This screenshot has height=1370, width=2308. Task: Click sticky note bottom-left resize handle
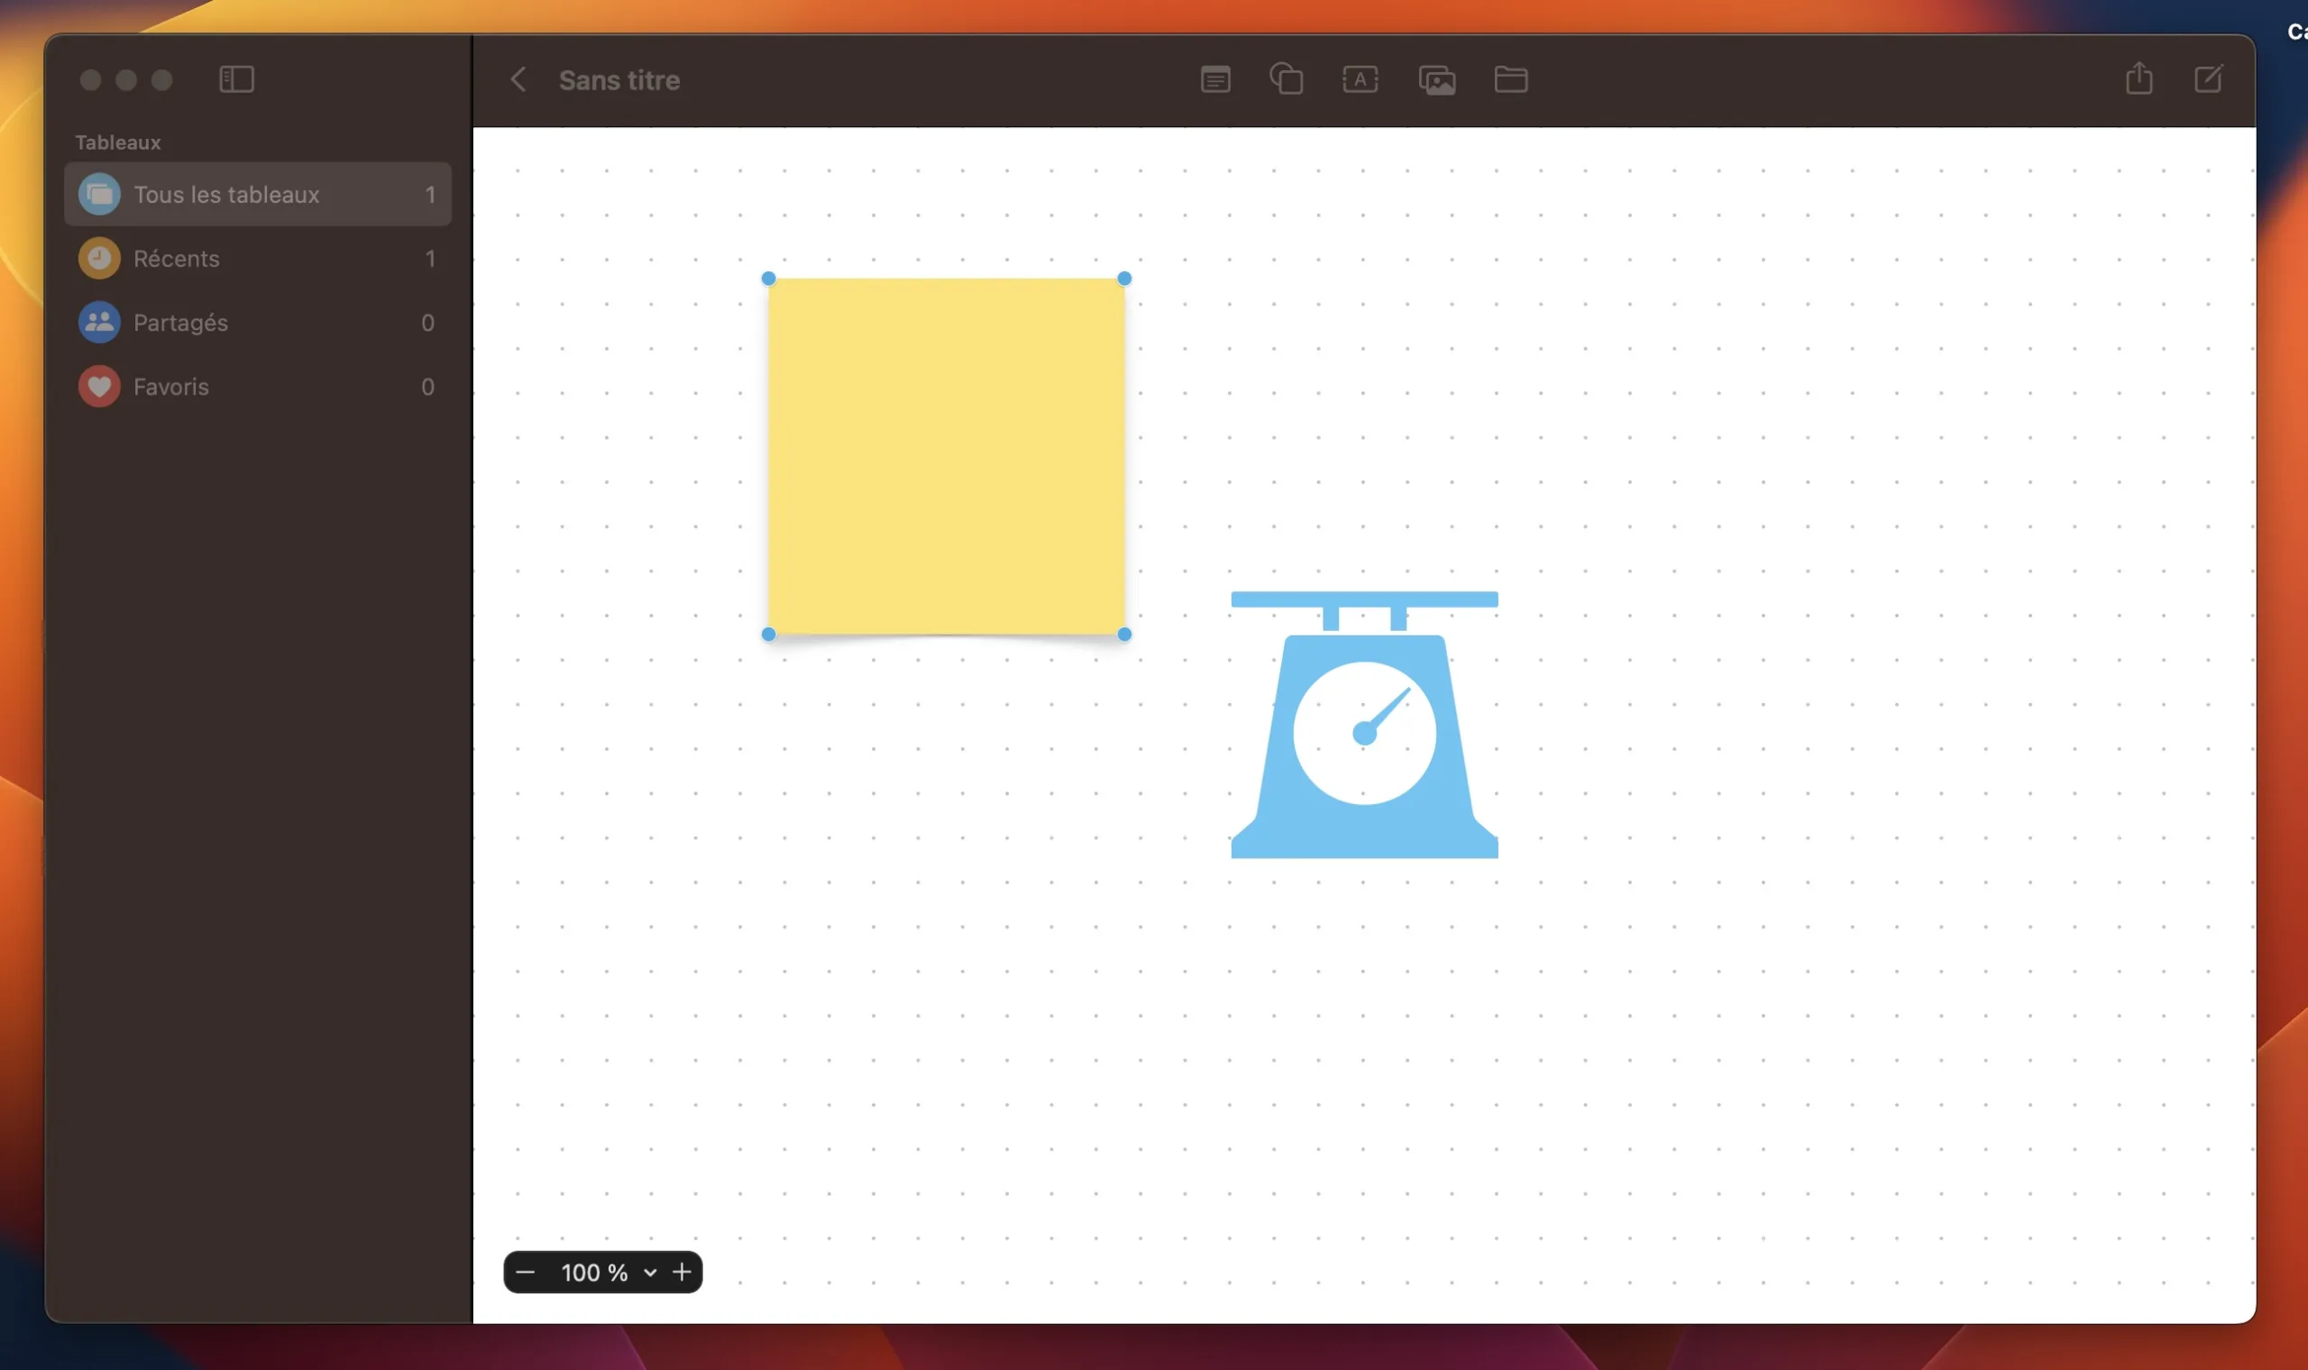pyautogui.click(x=768, y=635)
